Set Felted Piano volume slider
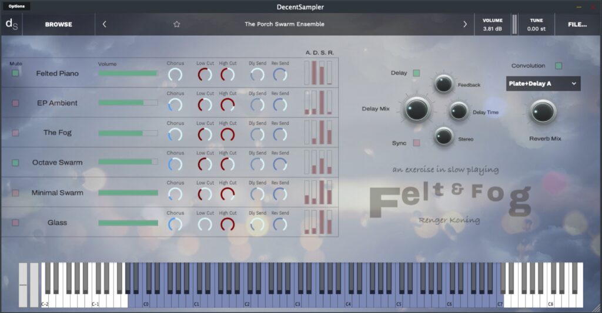 pyautogui.click(x=128, y=73)
